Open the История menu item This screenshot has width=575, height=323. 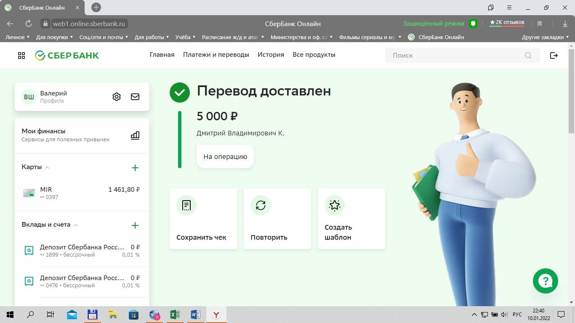click(x=271, y=55)
